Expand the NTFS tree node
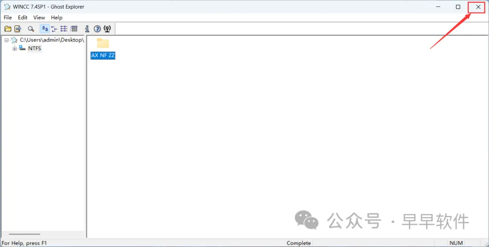The height and width of the screenshot is (247, 489). click(14, 48)
